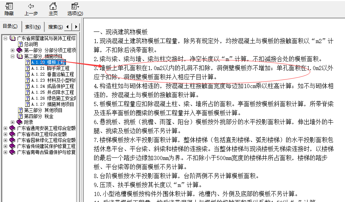Click paragraph 8 about 台阶模板 text
Viewport: 345px width, 202px height.
pos(177,176)
